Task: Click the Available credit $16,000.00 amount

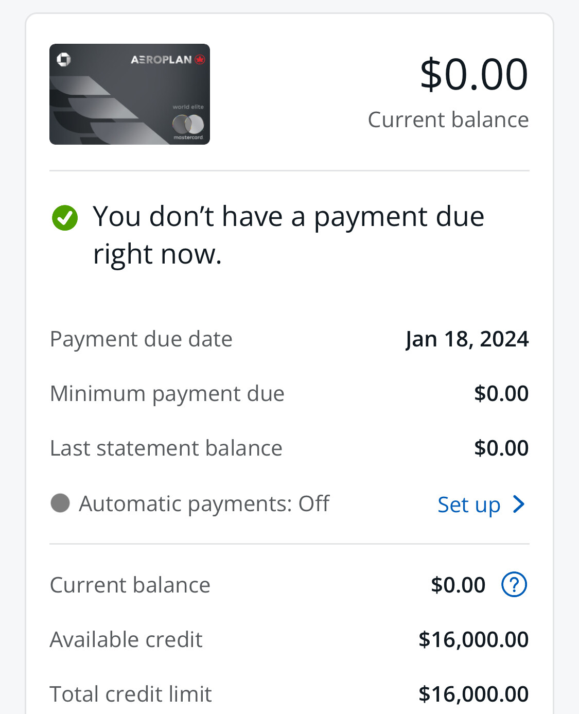Action: 473,639
